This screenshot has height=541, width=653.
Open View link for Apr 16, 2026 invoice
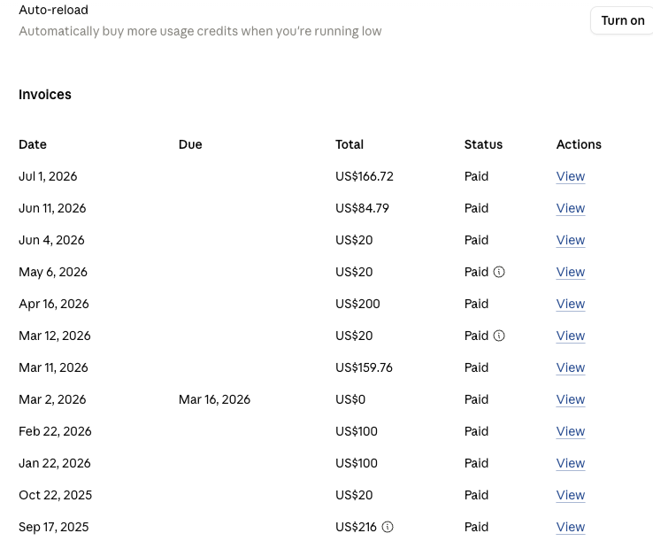click(x=571, y=304)
